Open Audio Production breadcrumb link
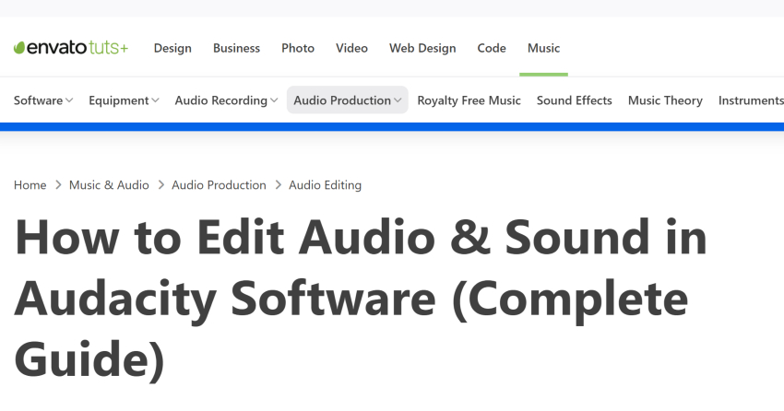The height and width of the screenshot is (411, 784). point(219,185)
